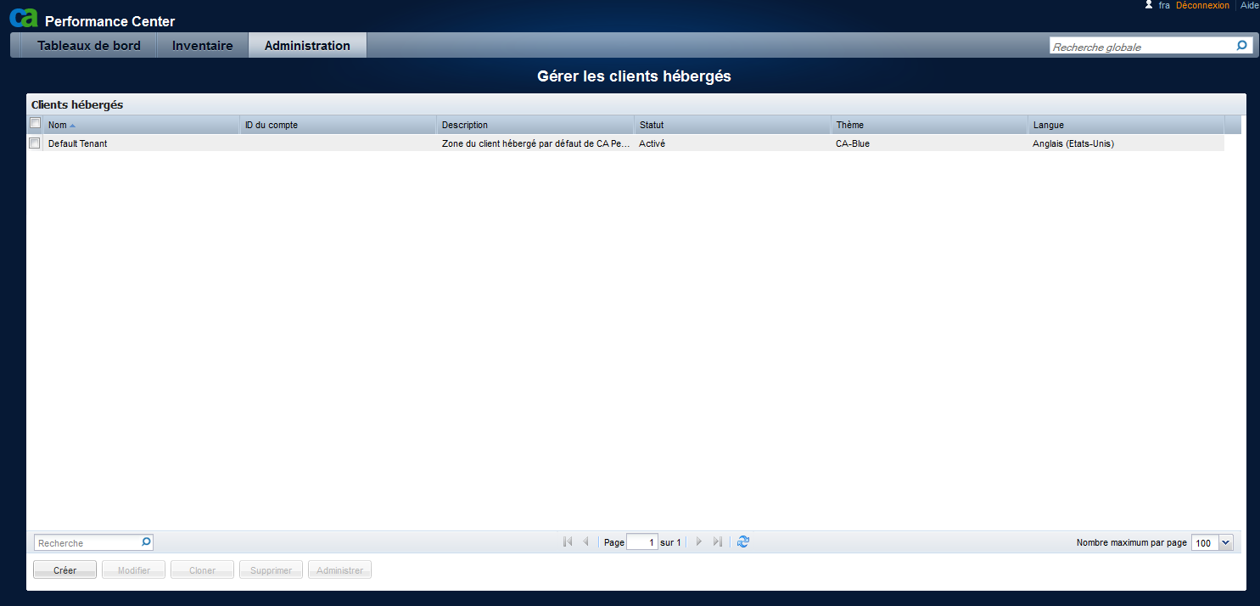Refresh the hosted clients table
The width and height of the screenshot is (1260, 606).
[x=743, y=541]
